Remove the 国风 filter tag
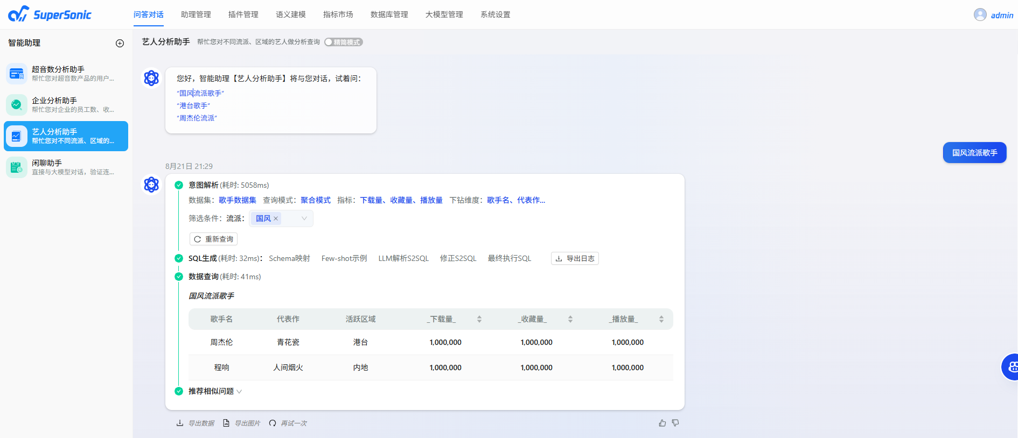 tap(276, 218)
